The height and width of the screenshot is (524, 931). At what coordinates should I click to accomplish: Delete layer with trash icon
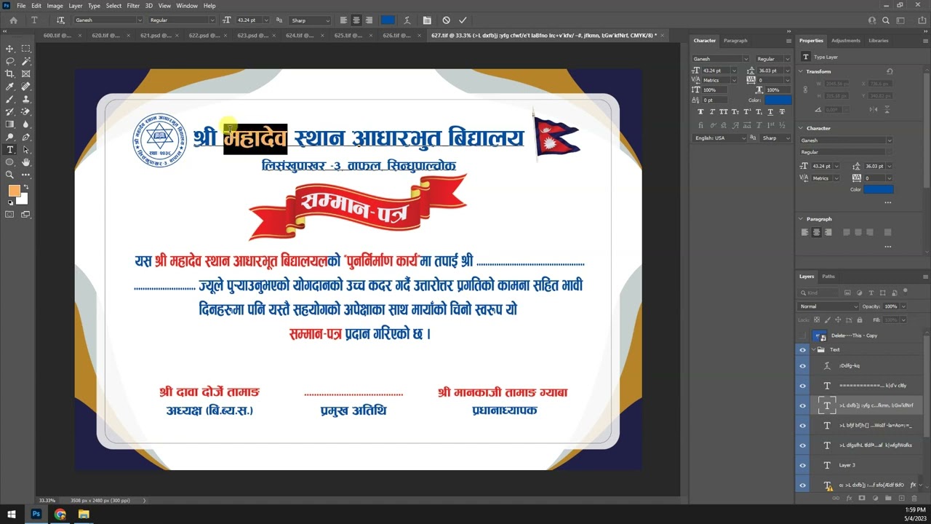(914, 499)
